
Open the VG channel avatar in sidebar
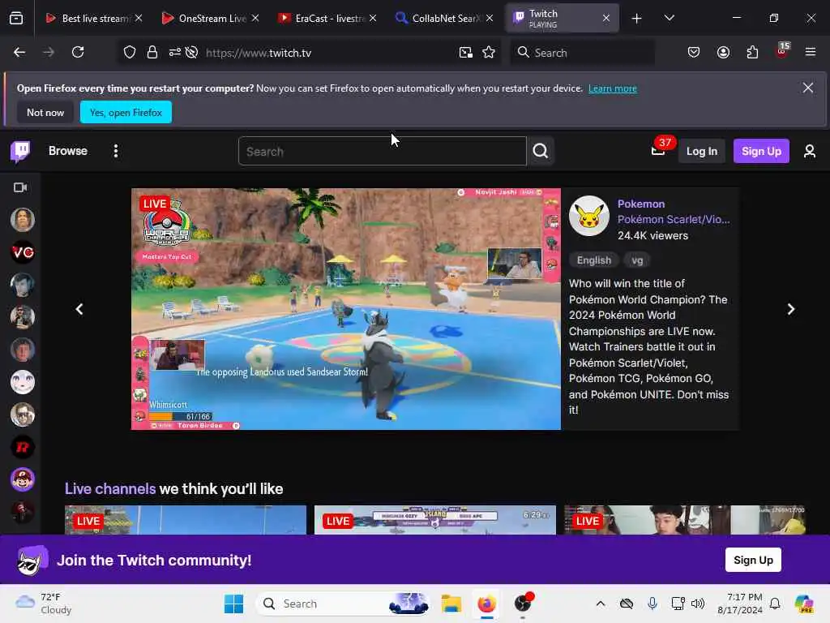pos(23,252)
